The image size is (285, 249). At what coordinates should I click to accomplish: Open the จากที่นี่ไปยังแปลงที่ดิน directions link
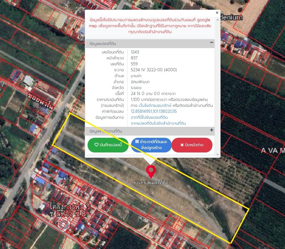149,117
